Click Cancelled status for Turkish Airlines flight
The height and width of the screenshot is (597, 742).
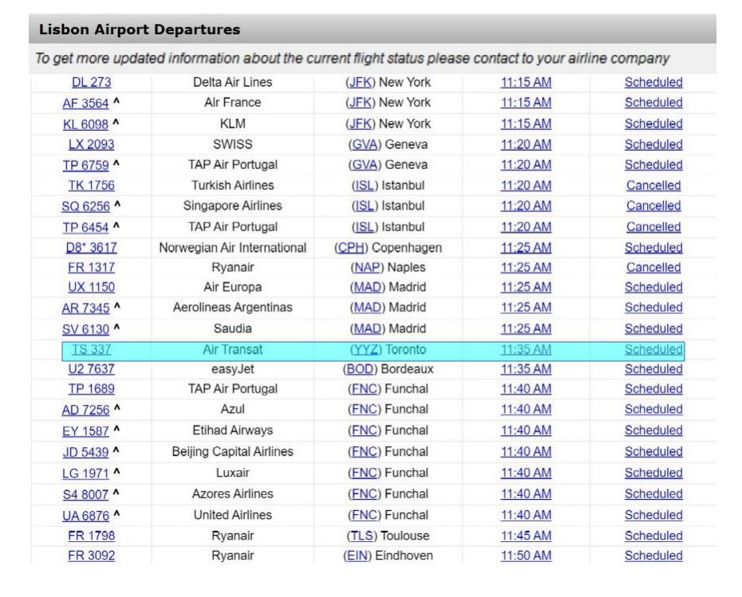653,186
